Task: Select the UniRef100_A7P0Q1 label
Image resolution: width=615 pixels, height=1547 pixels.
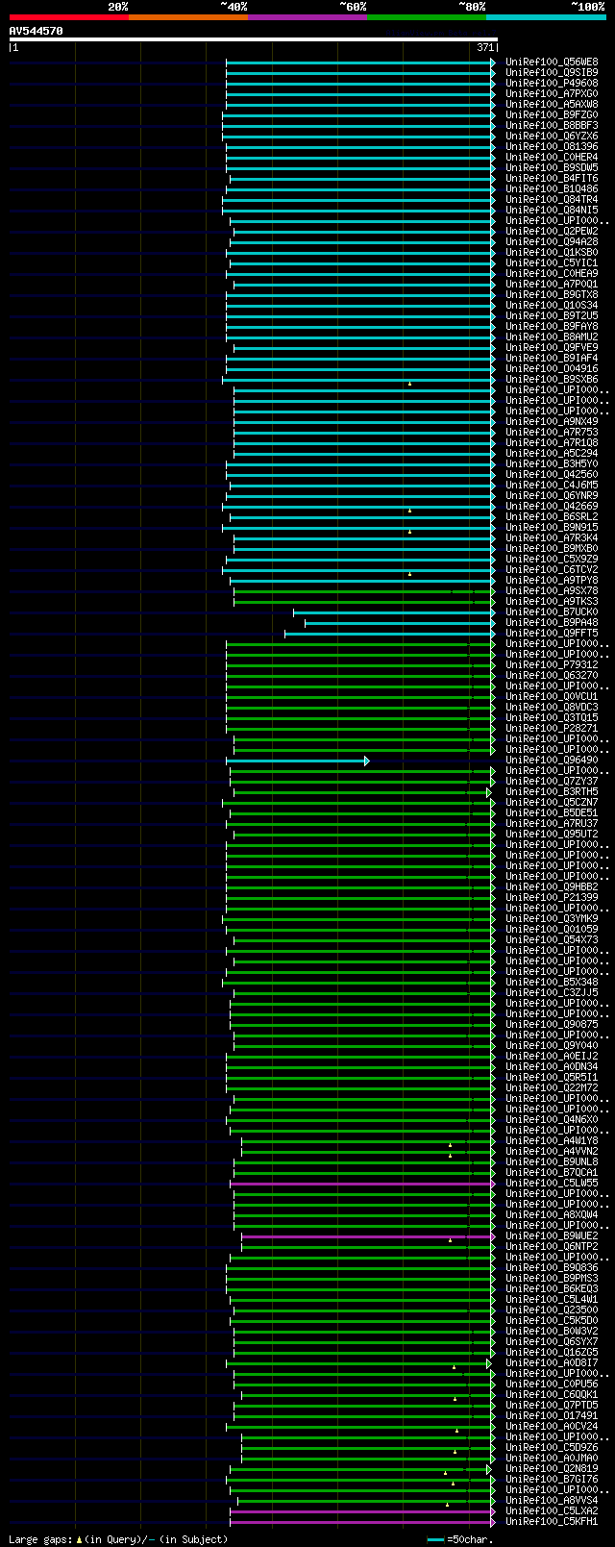Action: pos(552,284)
